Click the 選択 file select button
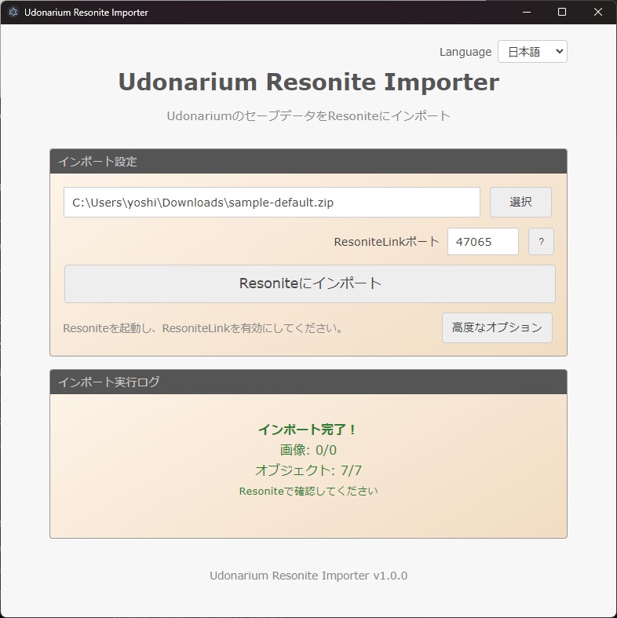The width and height of the screenshot is (617, 618). (x=520, y=202)
